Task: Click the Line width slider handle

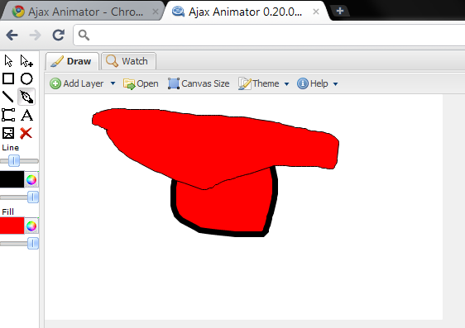Action: [14, 161]
